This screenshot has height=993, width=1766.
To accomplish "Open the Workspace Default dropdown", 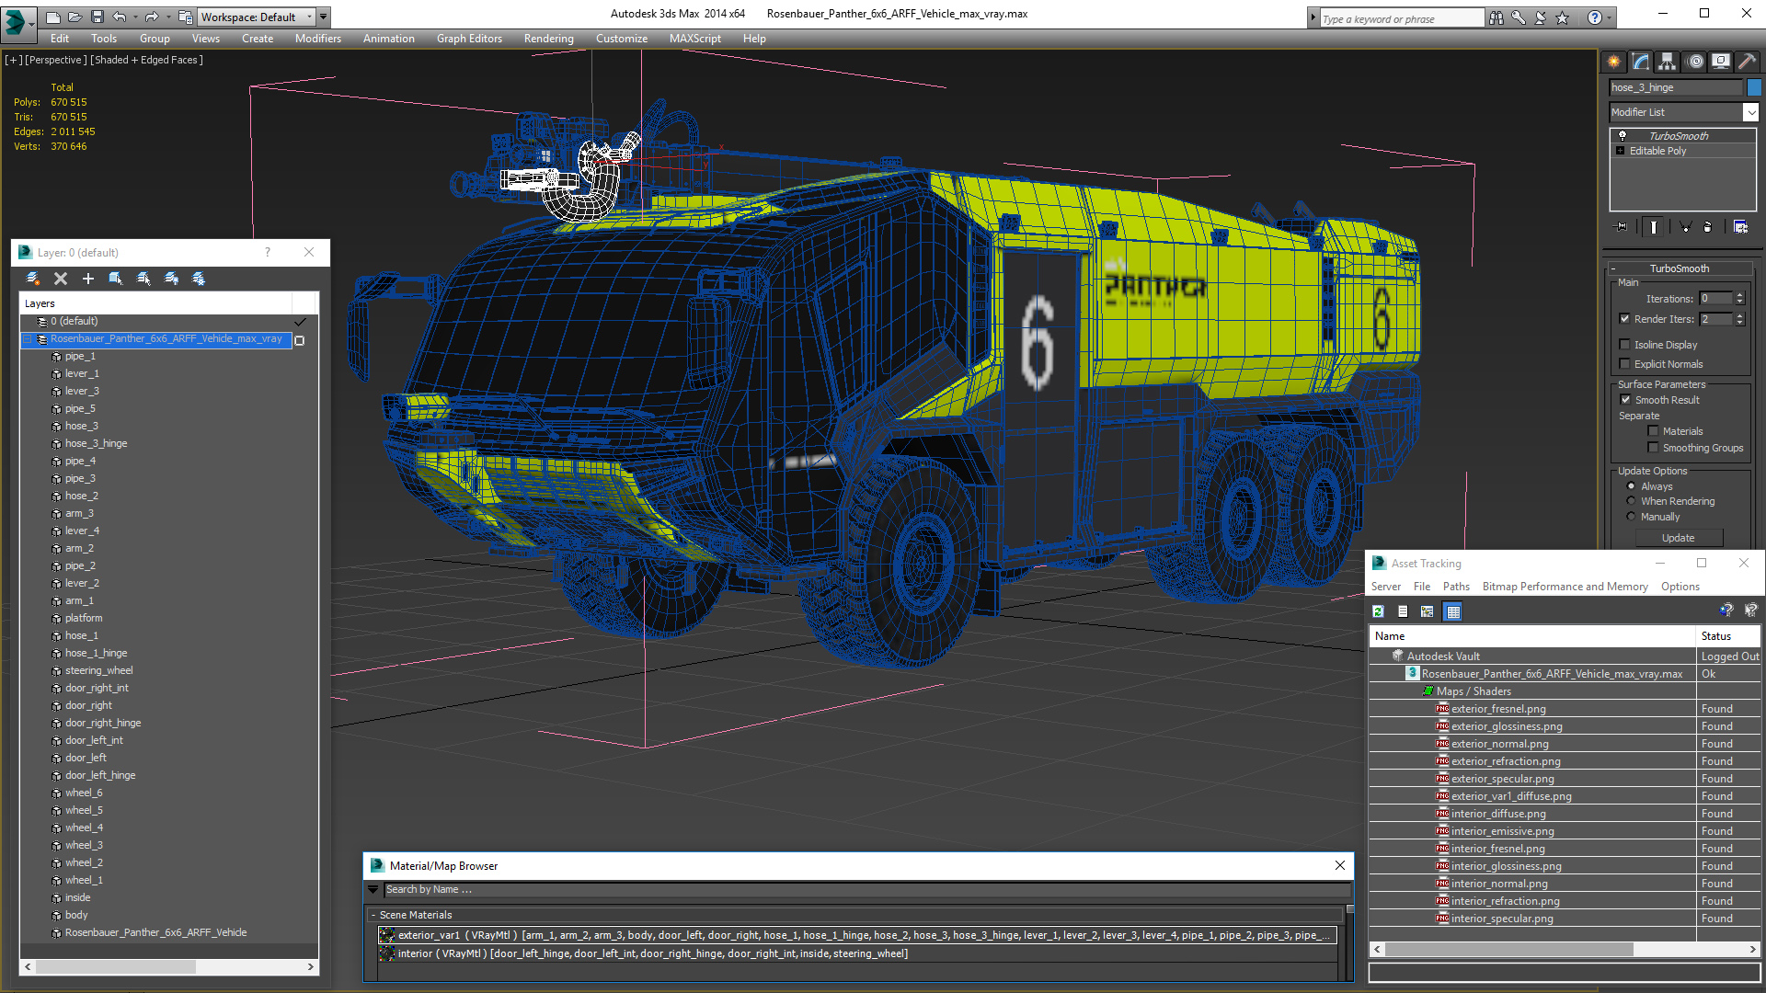I will coord(257,17).
